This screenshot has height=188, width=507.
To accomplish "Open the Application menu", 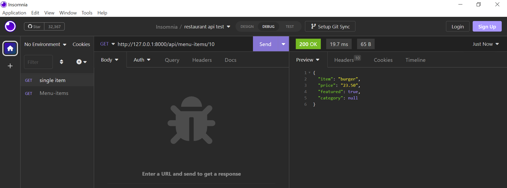I will pos(14,13).
